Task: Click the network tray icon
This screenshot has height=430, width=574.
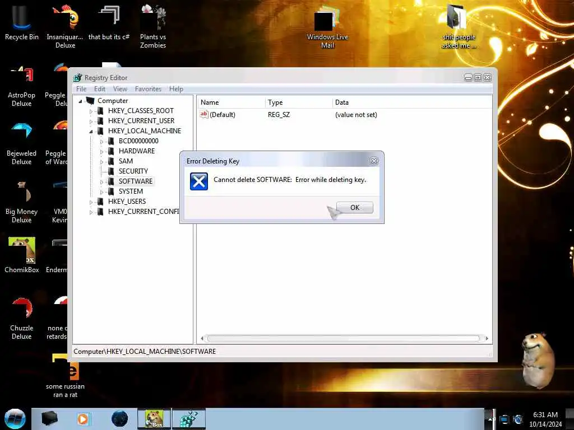Action: tap(504, 419)
